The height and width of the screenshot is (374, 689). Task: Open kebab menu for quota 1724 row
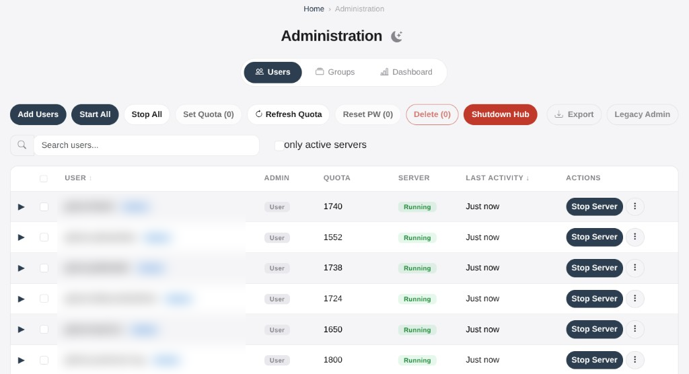[635, 299]
